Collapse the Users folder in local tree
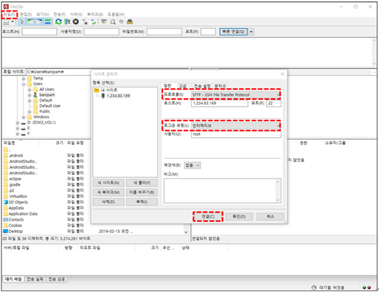The height and width of the screenshot is (292, 379). pos(23,84)
